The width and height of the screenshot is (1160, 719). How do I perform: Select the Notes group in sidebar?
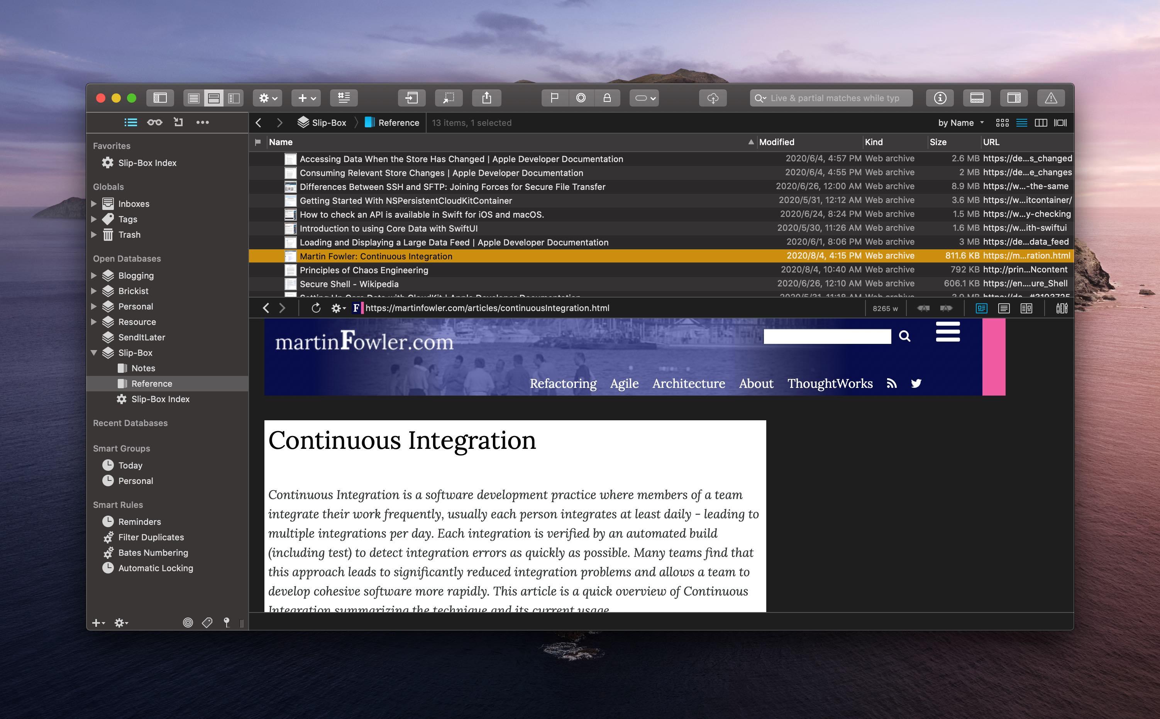coord(143,368)
